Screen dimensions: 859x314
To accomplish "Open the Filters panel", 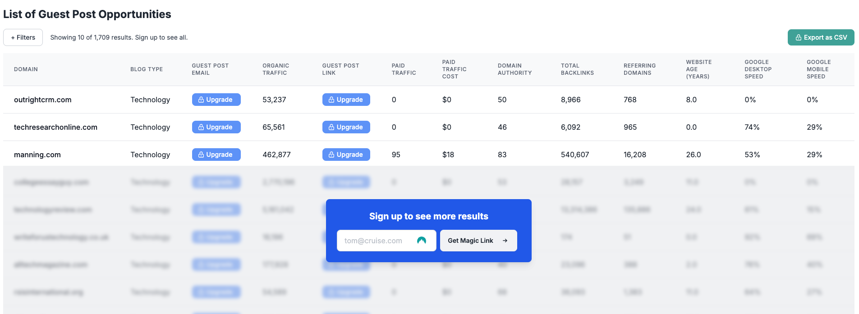I will point(23,37).
